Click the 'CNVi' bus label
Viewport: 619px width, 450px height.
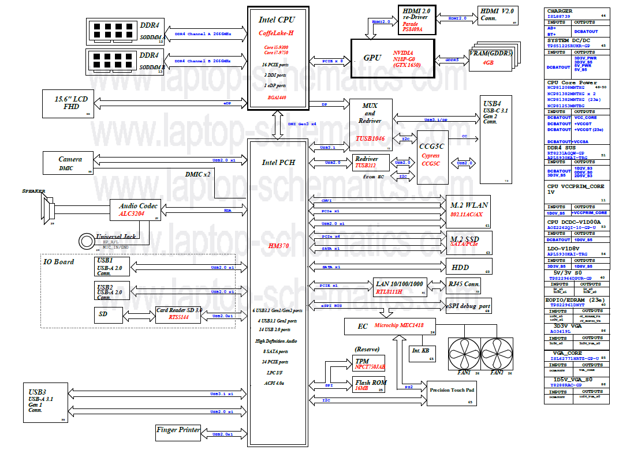click(x=326, y=201)
